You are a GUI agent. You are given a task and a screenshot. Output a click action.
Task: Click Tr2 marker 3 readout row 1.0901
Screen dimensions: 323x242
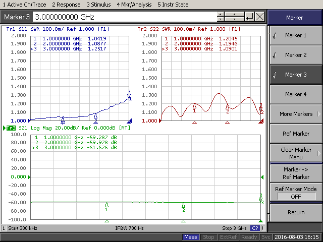(200, 49)
